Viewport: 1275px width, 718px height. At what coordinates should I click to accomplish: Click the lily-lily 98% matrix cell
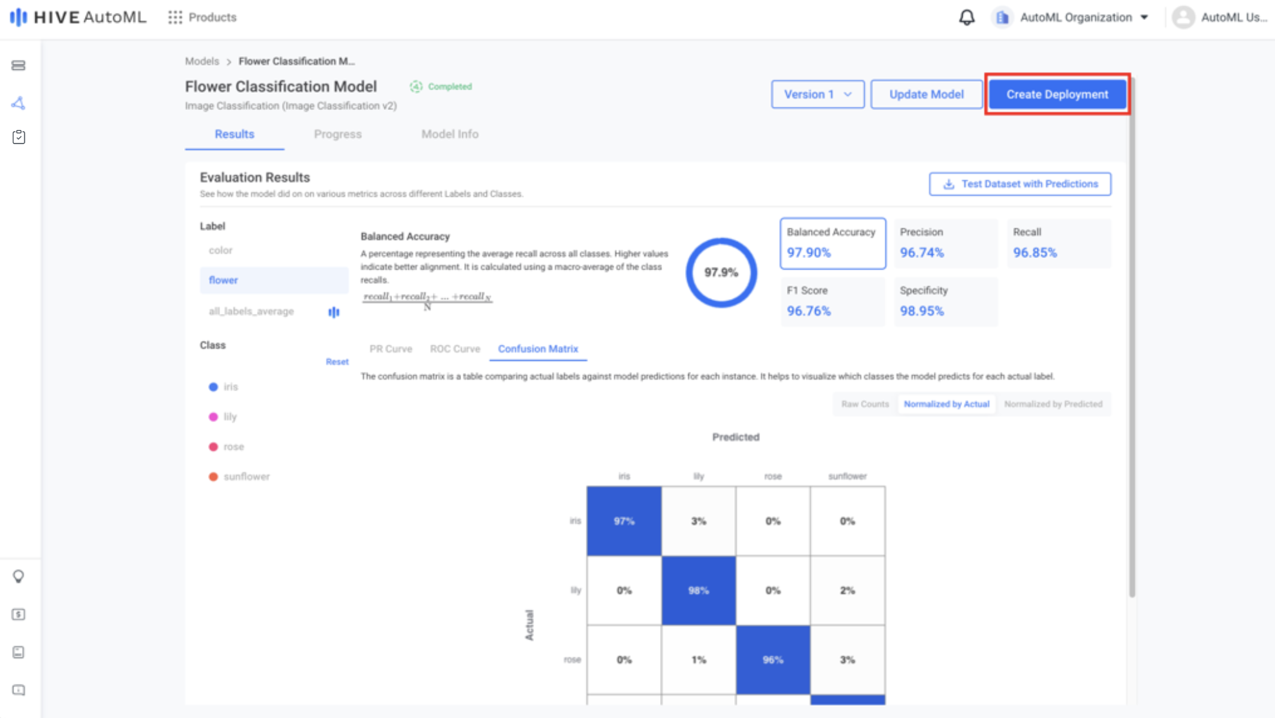click(699, 591)
